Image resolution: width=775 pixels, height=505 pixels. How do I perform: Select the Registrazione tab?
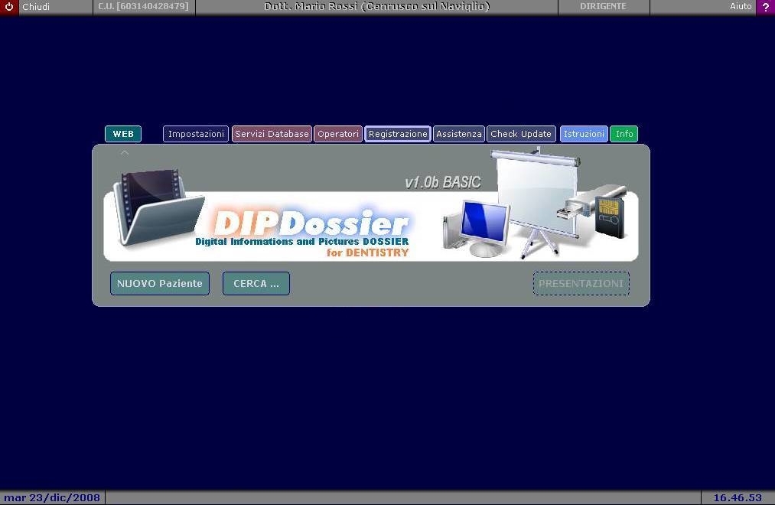click(x=398, y=134)
